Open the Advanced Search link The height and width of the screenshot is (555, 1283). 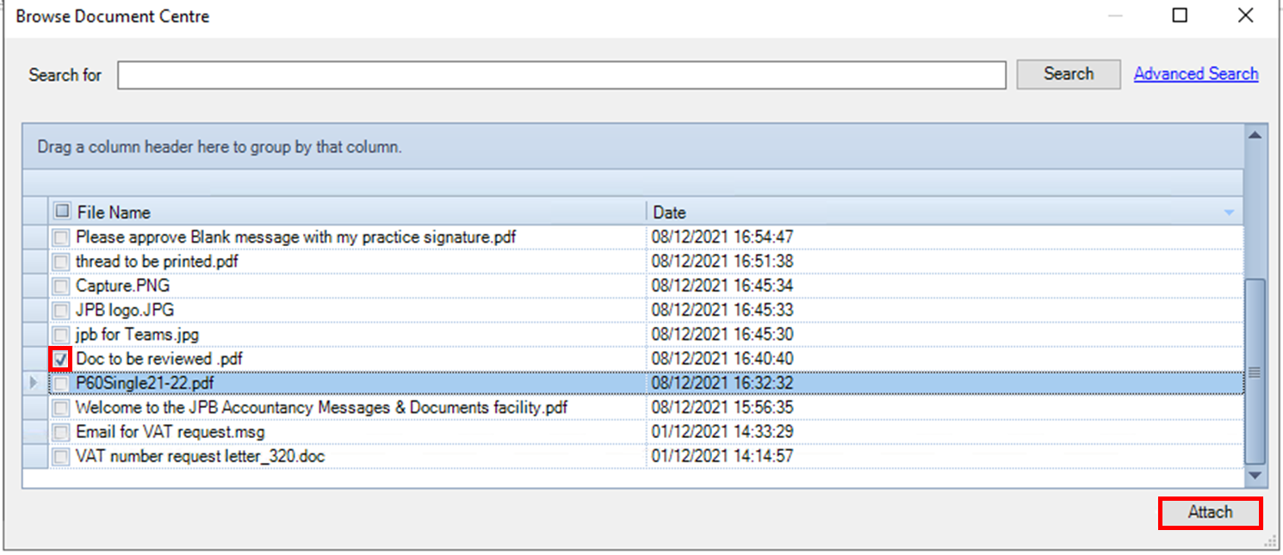(1196, 74)
